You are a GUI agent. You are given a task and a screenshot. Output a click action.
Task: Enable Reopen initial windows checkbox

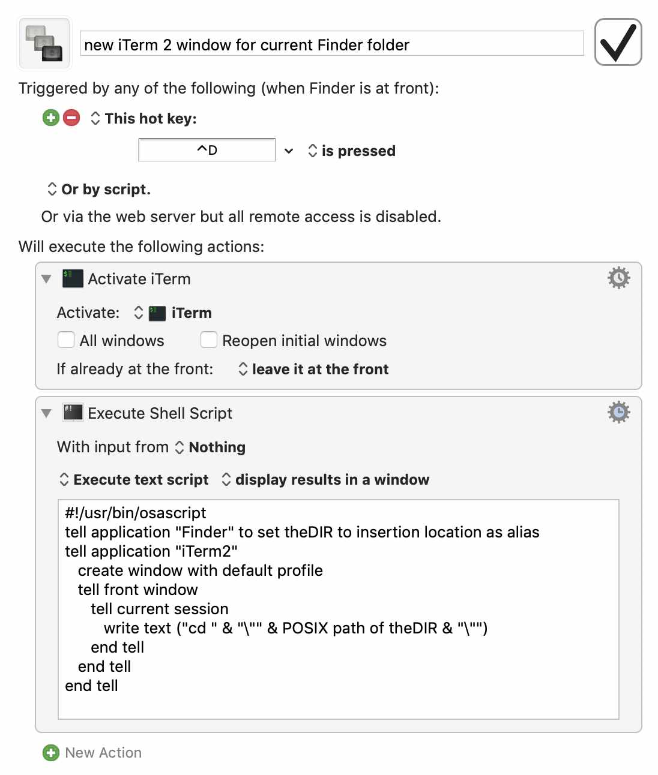point(209,340)
